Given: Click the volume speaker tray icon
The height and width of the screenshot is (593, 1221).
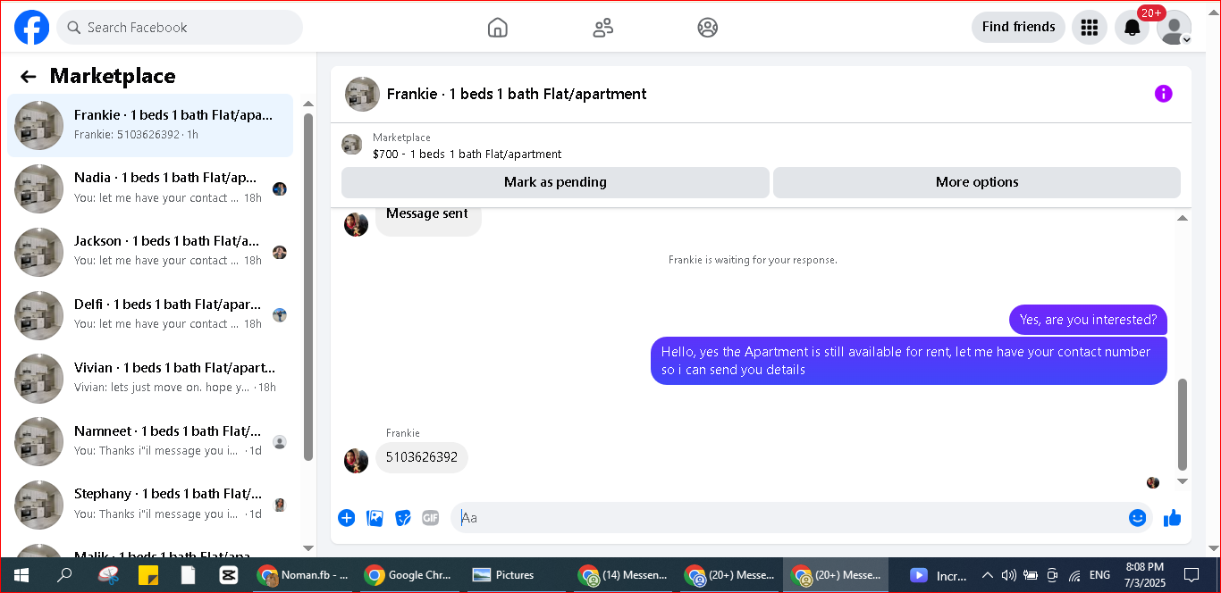Looking at the screenshot, I should (1009, 575).
